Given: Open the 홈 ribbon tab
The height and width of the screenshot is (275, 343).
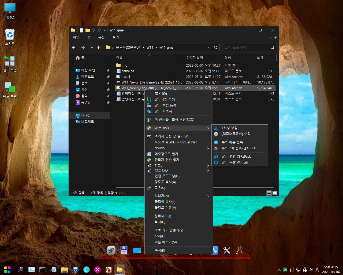Looking at the screenshot, I should [x=89, y=37].
